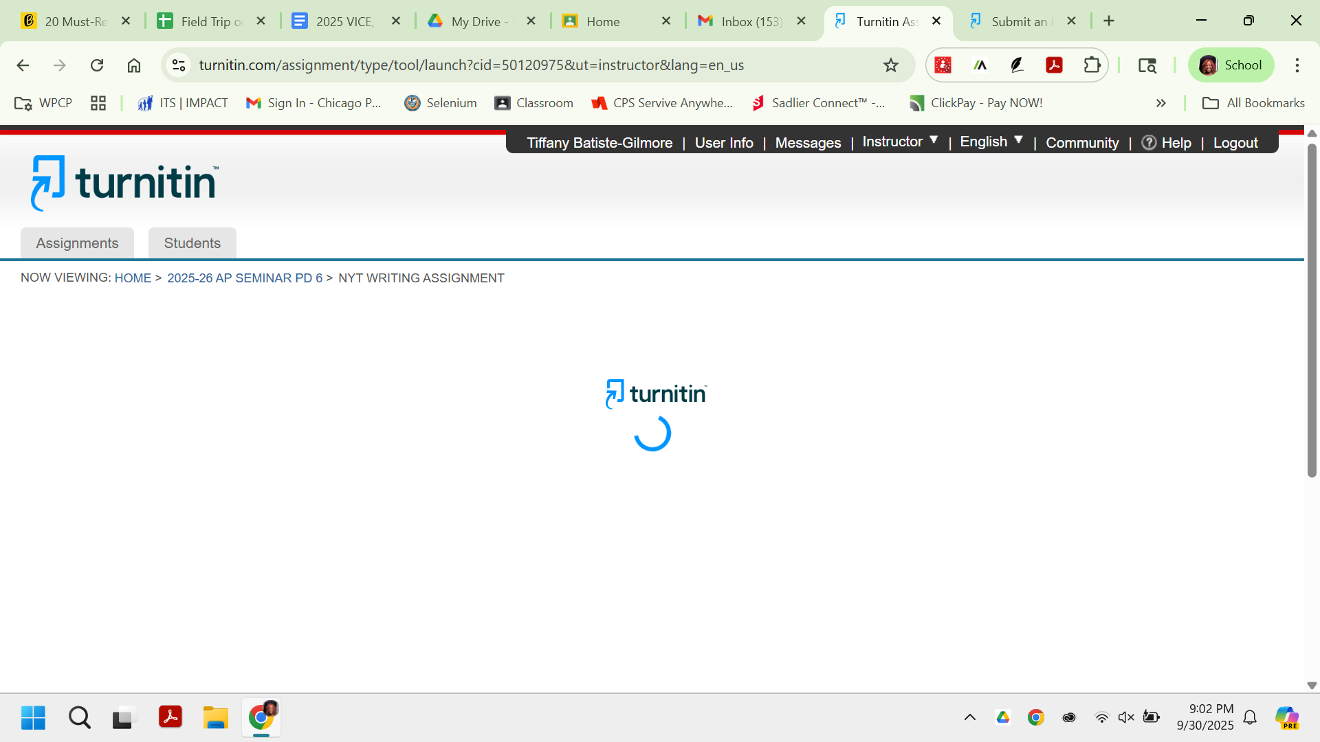Screen dimensions: 1320x742
Task: Bookmark this page with the star icon
Action: point(891,65)
